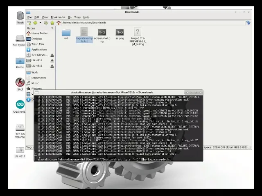Open the File menu
The width and height of the screenshot is (262, 196).
click(x=29, y=17)
